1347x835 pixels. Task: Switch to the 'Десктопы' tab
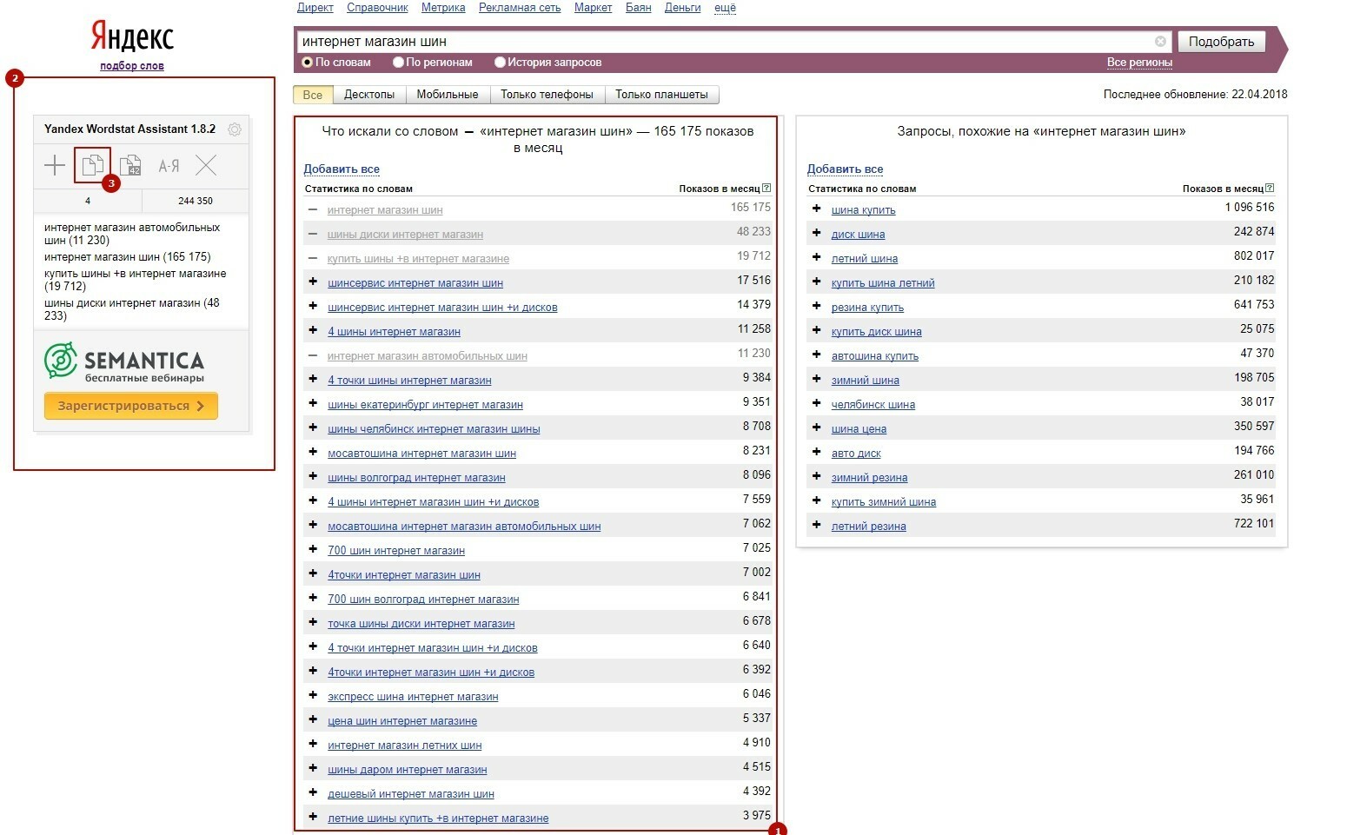click(369, 95)
